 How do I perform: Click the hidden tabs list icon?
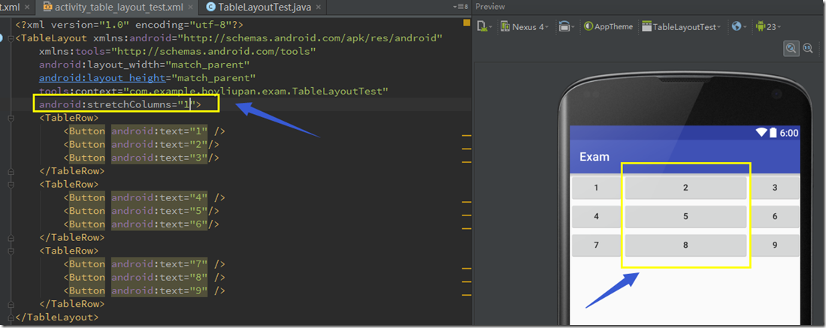[x=461, y=7]
